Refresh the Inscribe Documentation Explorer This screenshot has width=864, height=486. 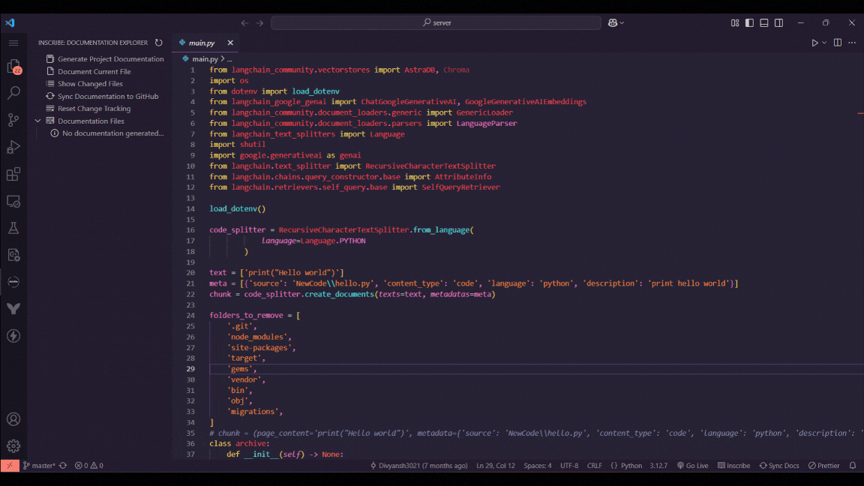(159, 43)
